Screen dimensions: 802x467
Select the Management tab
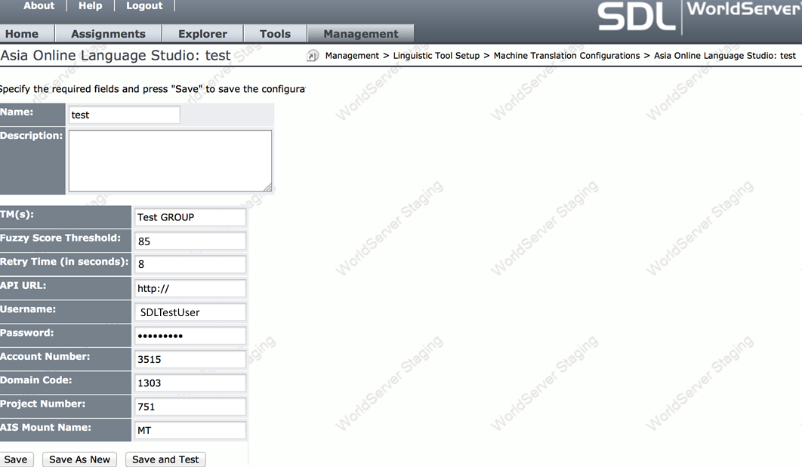tap(360, 34)
